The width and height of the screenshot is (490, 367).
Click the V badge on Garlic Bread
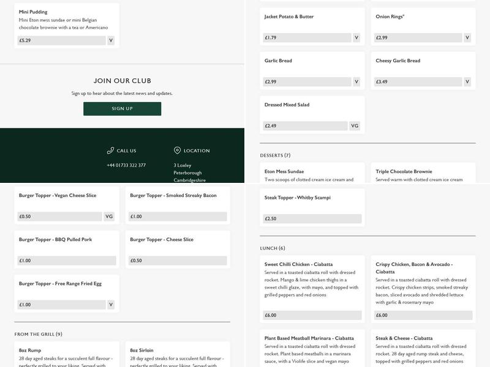pos(356,82)
